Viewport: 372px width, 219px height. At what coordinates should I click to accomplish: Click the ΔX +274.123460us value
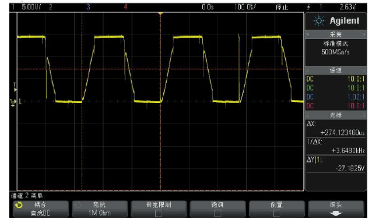click(x=342, y=133)
